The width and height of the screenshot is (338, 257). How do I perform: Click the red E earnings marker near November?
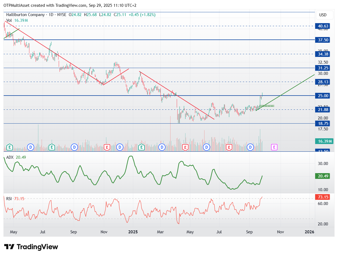pyautogui.click(x=107, y=147)
